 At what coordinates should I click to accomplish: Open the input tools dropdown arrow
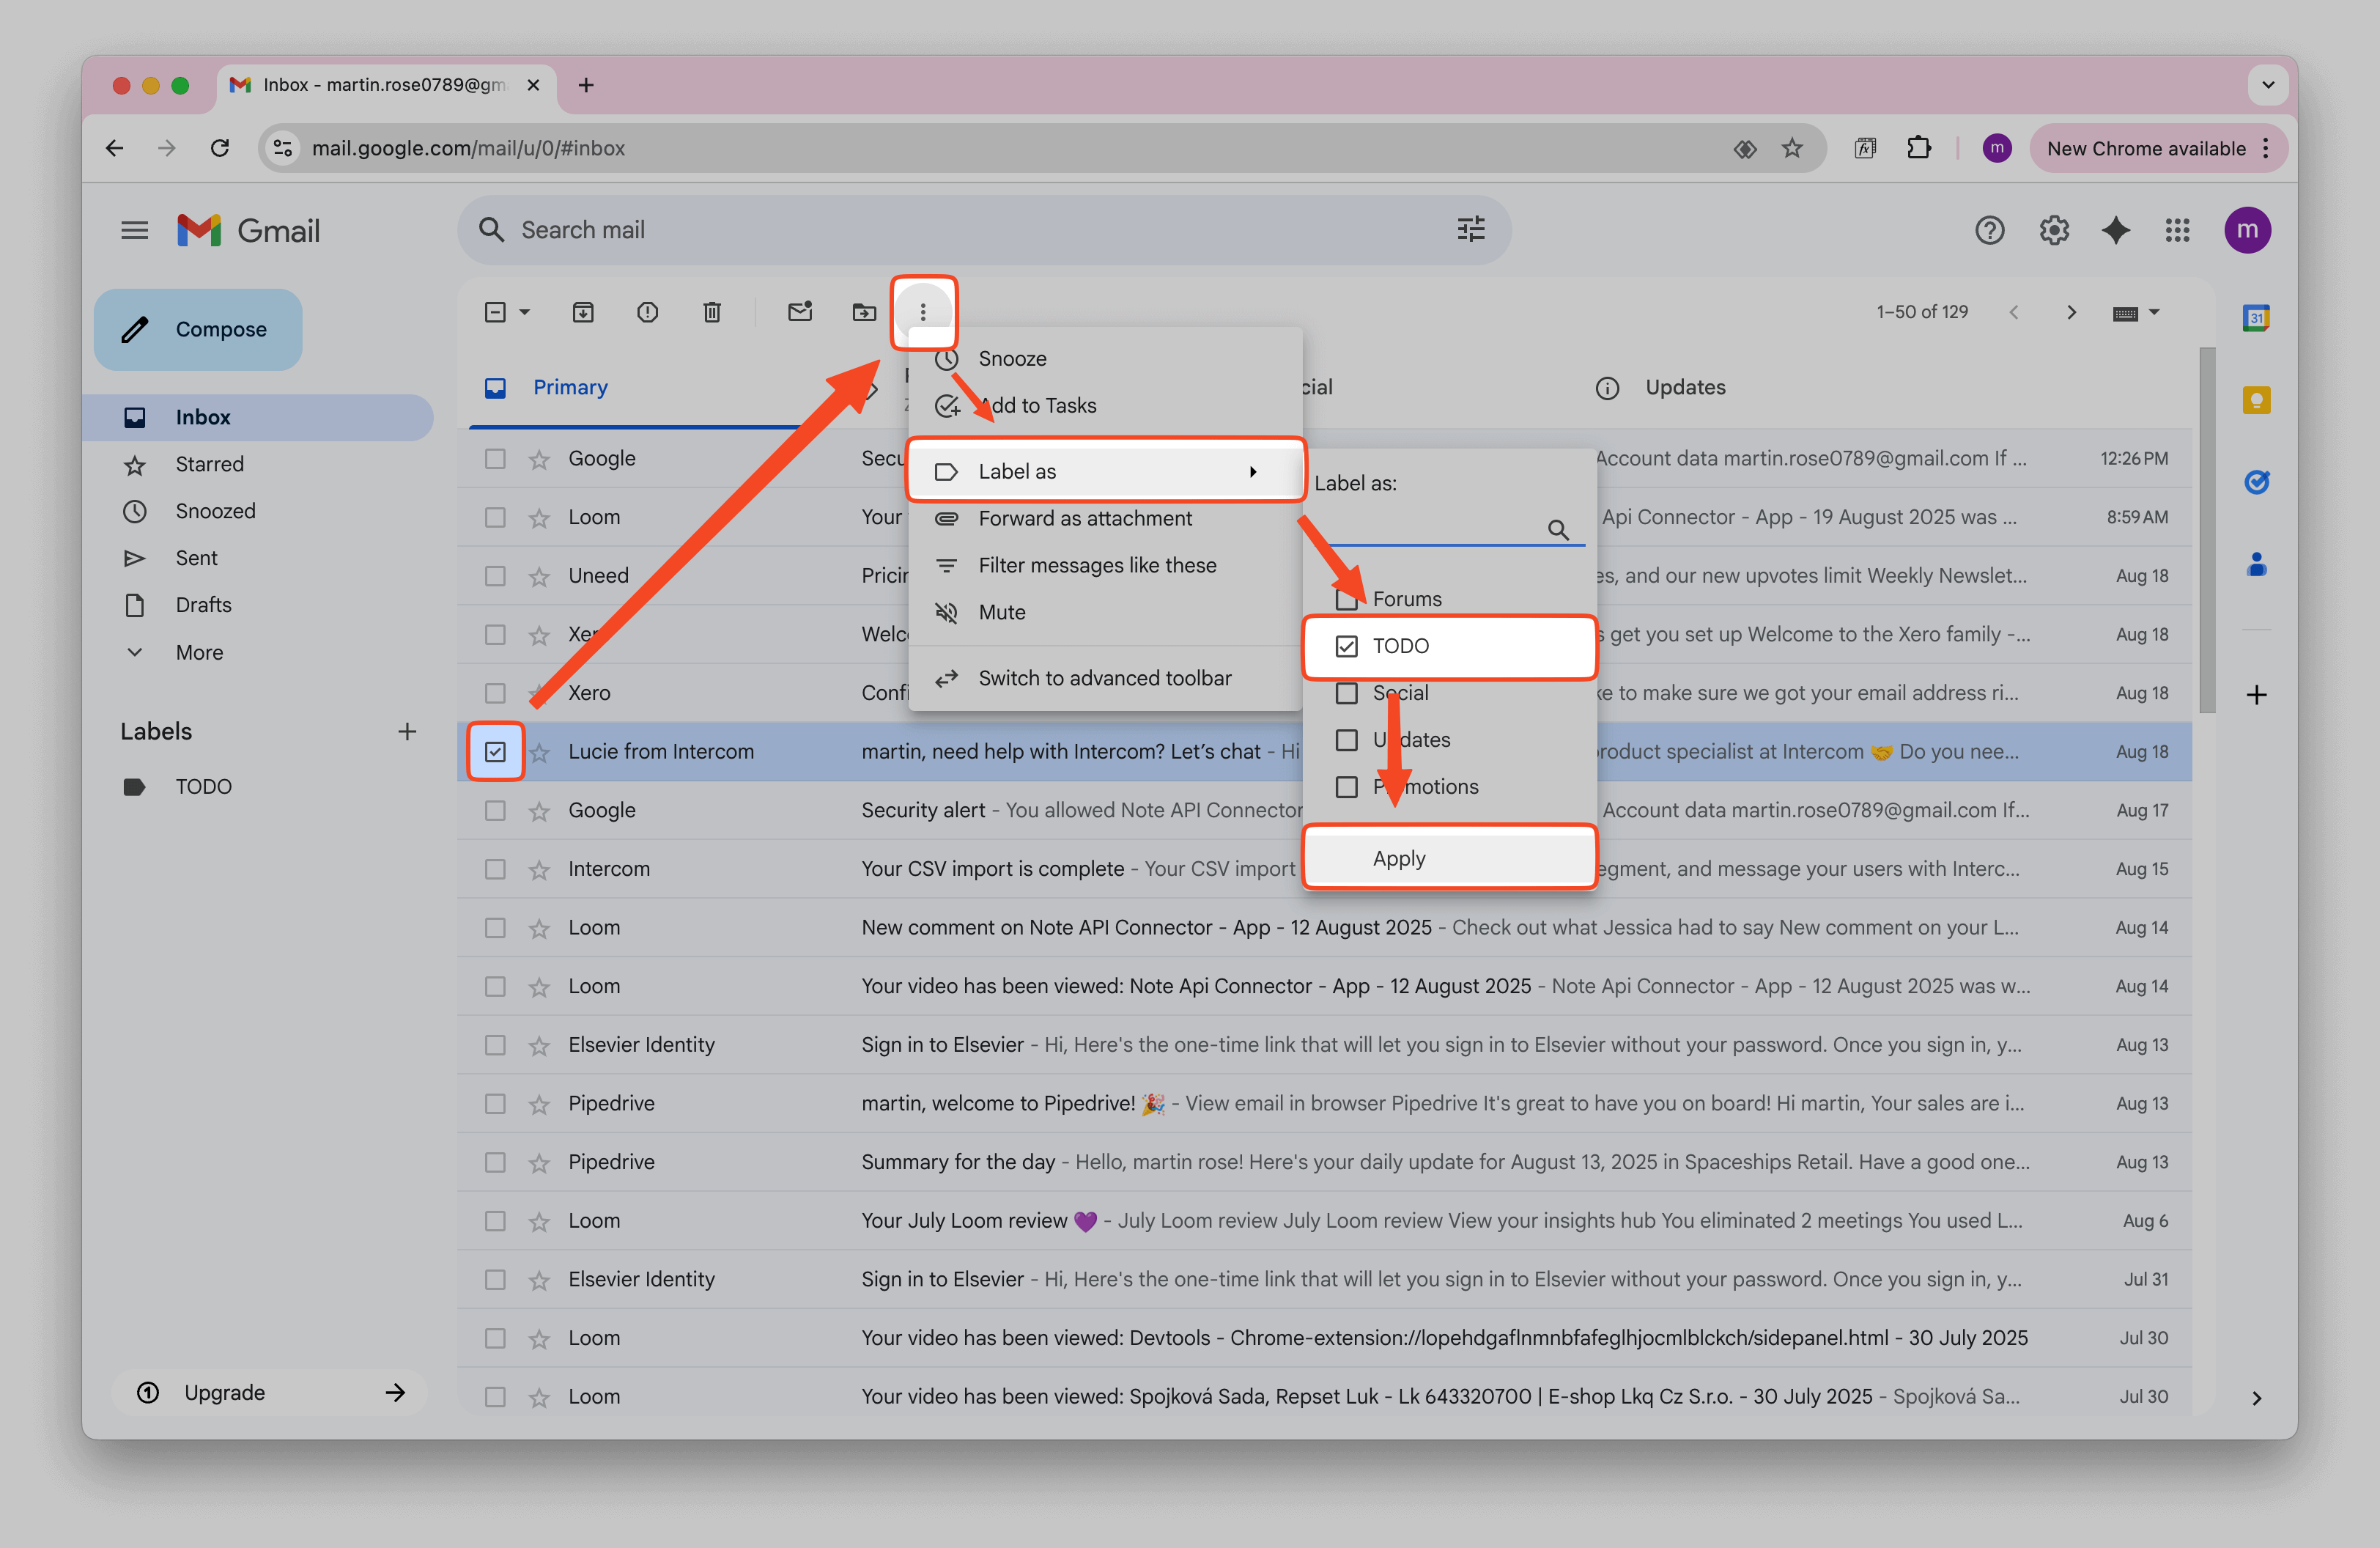(x=2154, y=313)
